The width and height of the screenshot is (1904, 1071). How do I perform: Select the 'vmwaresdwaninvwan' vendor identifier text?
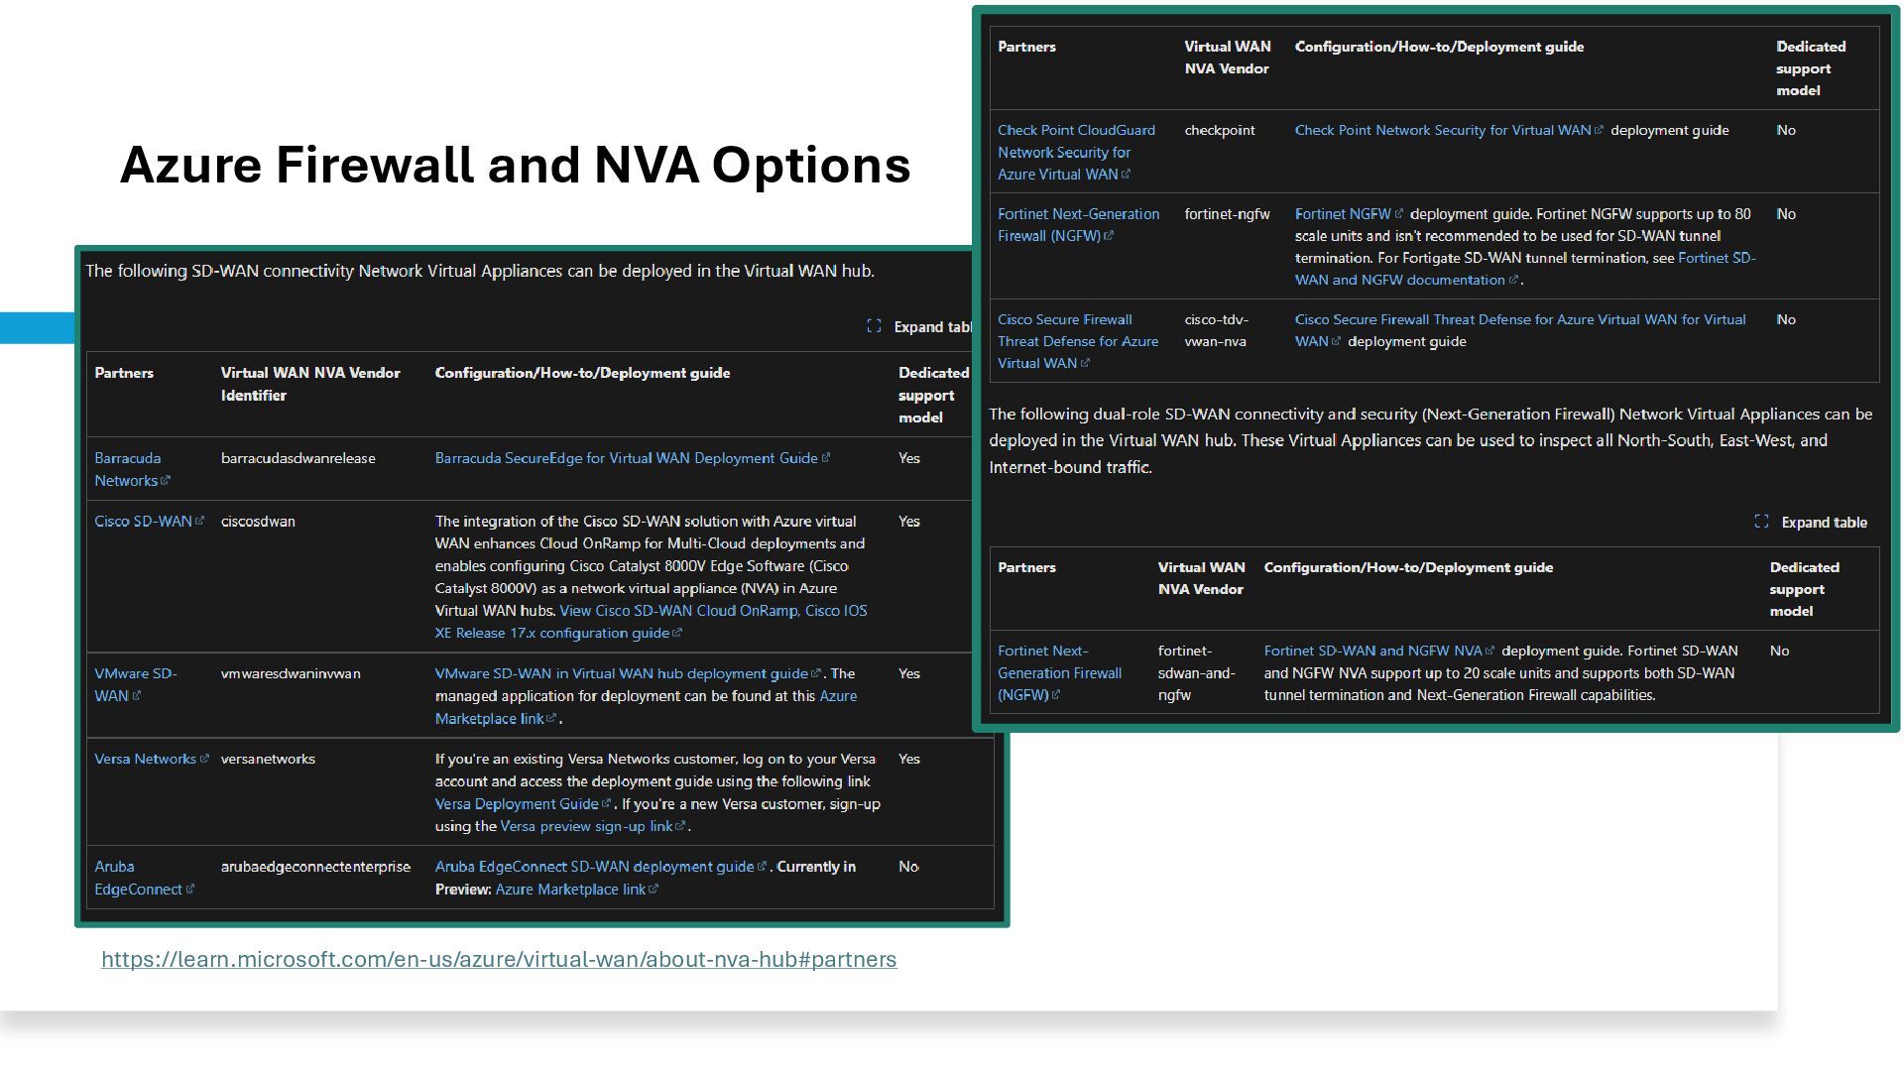click(291, 673)
